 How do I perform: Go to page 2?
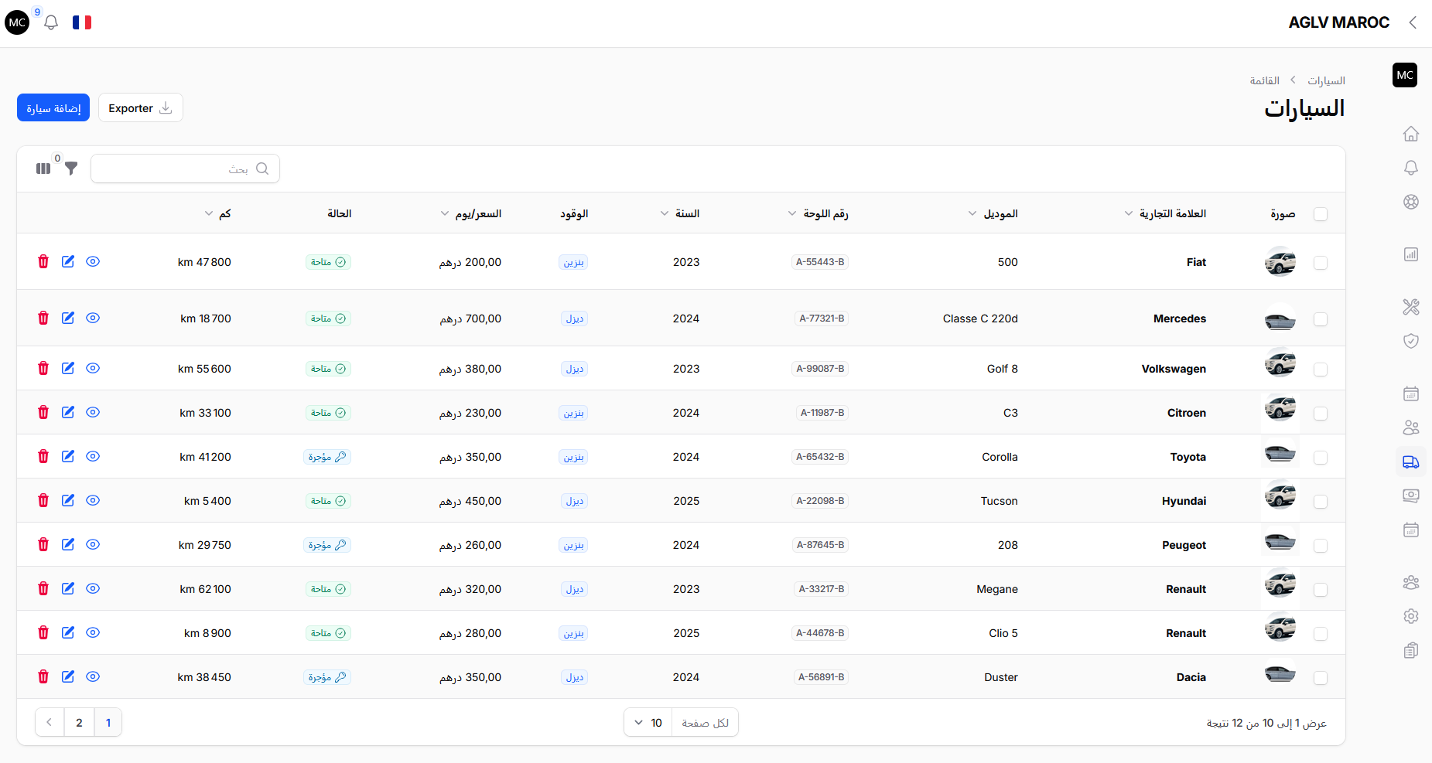(79, 723)
